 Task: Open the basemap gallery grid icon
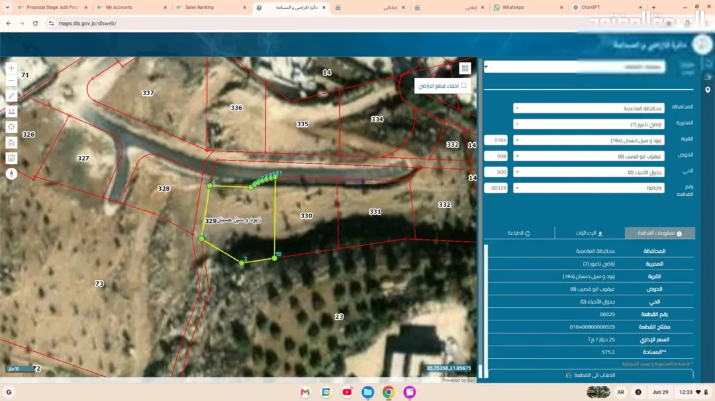(x=465, y=68)
